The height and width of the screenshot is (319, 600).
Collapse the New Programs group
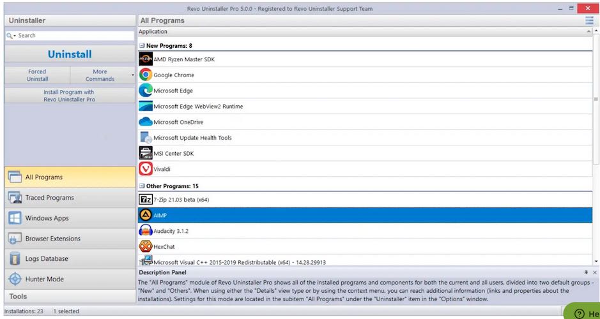(x=142, y=45)
